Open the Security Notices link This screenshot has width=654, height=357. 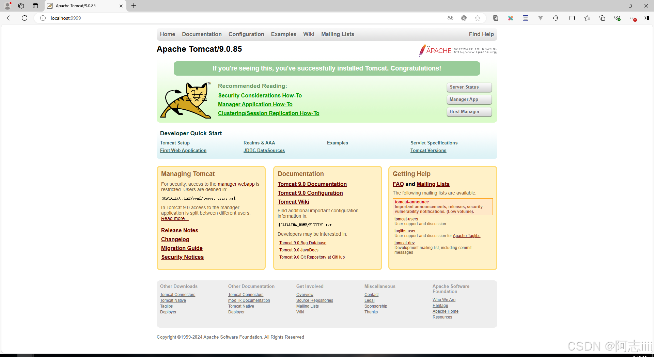[x=182, y=257]
